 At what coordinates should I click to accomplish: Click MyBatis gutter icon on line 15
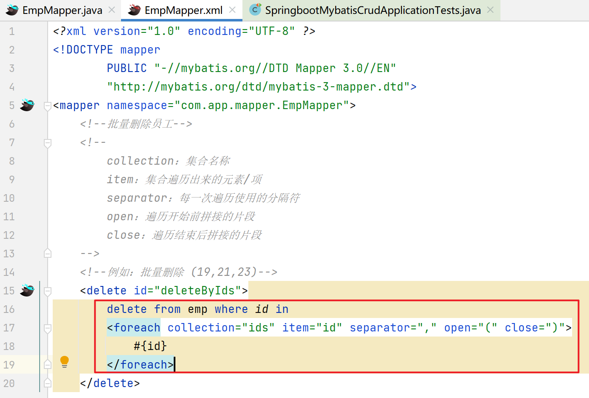(x=27, y=290)
